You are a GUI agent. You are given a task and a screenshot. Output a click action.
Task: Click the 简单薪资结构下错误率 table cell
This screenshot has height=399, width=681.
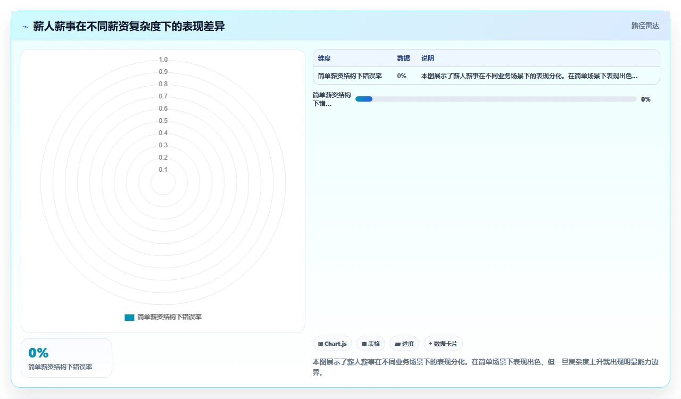[x=350, y=76]
